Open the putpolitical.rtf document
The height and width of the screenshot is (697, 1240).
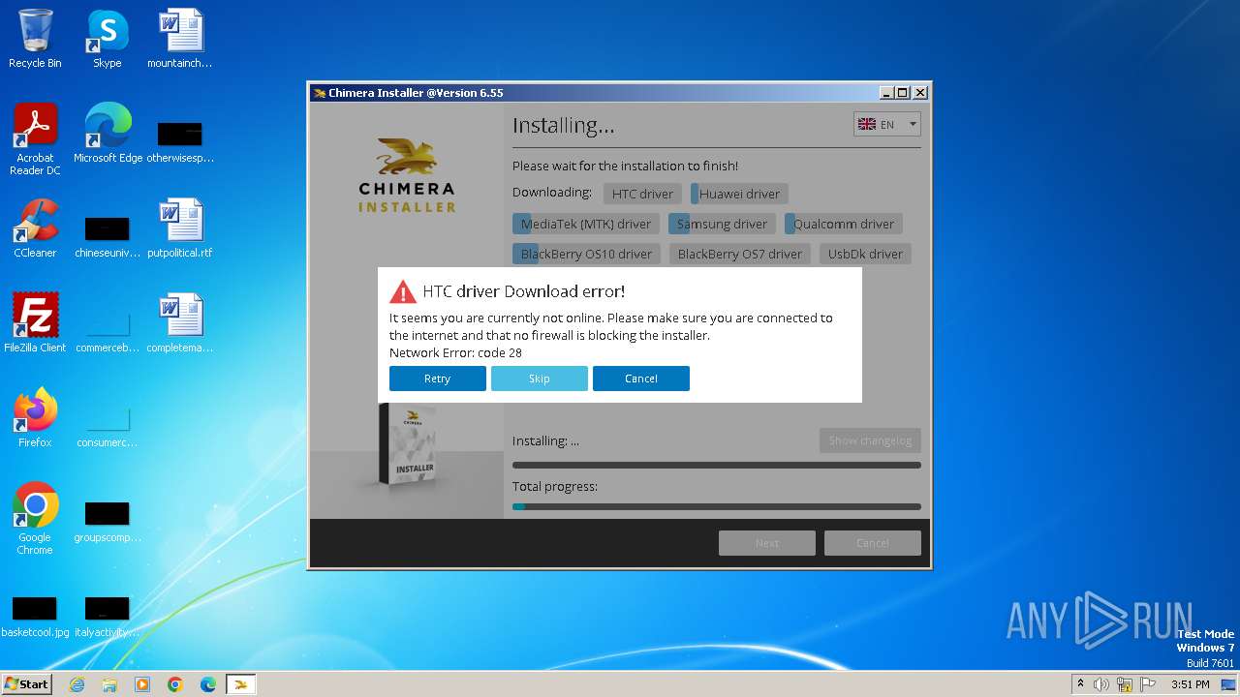(x=180, y=228)
